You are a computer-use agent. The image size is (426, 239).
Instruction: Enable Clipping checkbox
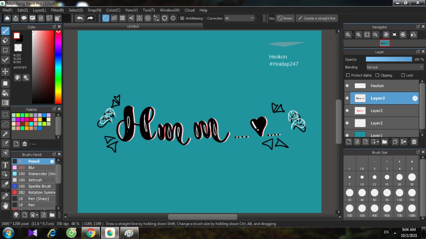pyautogui.click(x=377, y=76)
